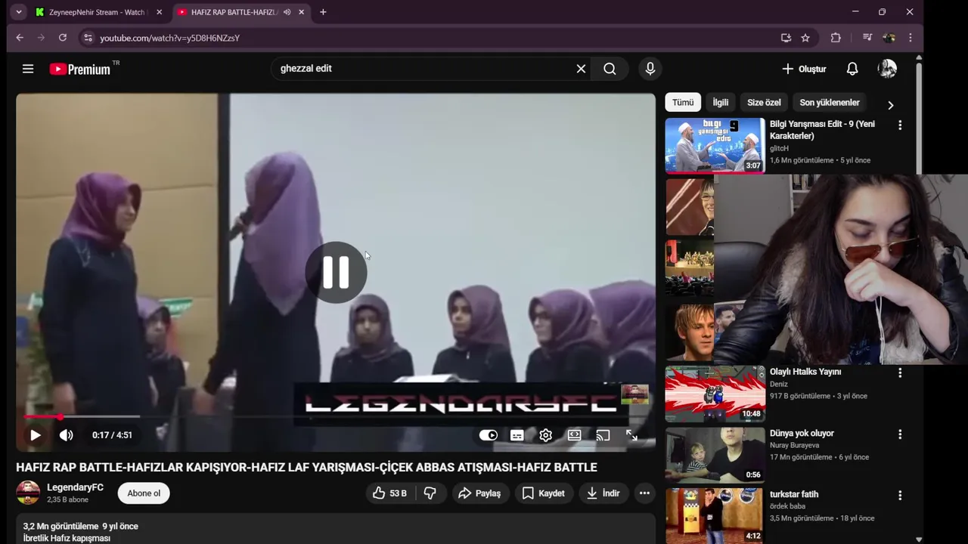Toggle subtitles captions button
968x544 pixels.
517,435
